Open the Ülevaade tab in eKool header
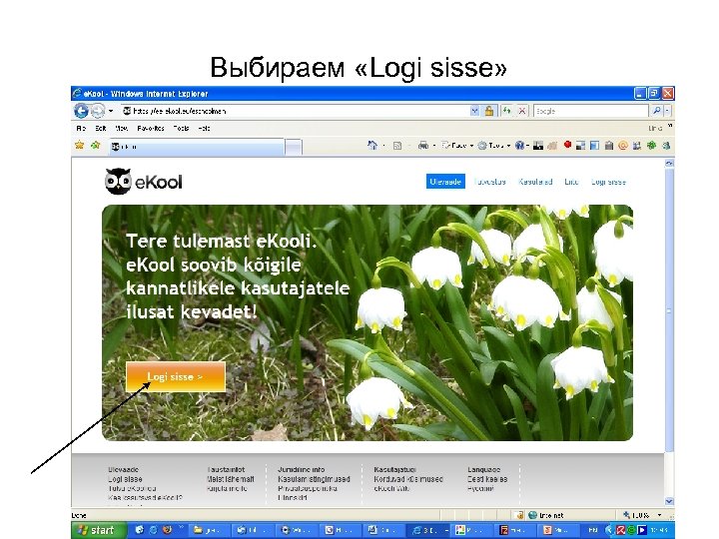This screenshot has width=719, height=539. (445, 182)
